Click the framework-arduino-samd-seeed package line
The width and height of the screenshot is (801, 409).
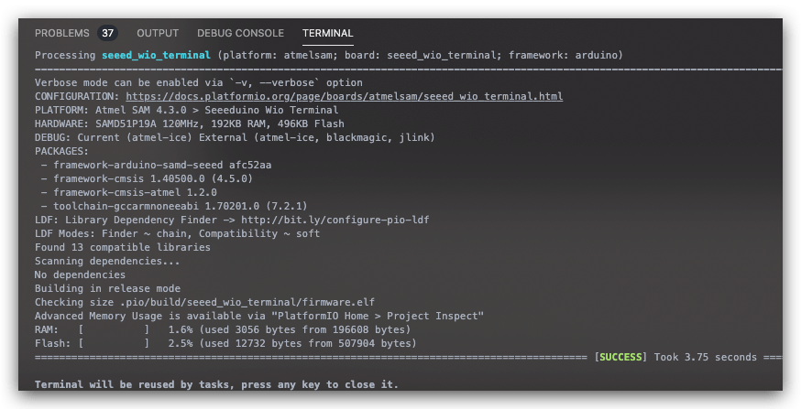pos(157,165)
